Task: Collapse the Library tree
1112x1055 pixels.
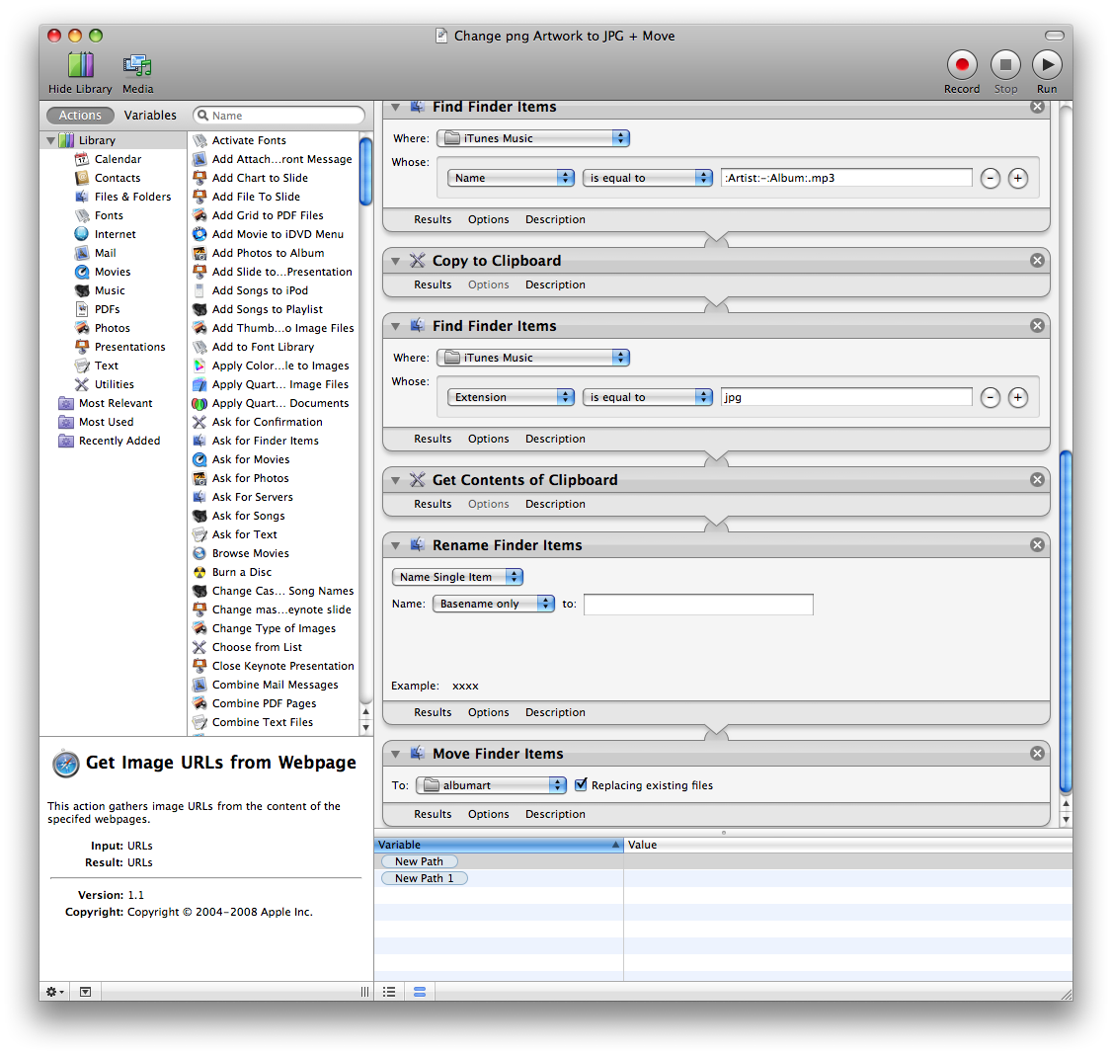Action: click(51, 140)
